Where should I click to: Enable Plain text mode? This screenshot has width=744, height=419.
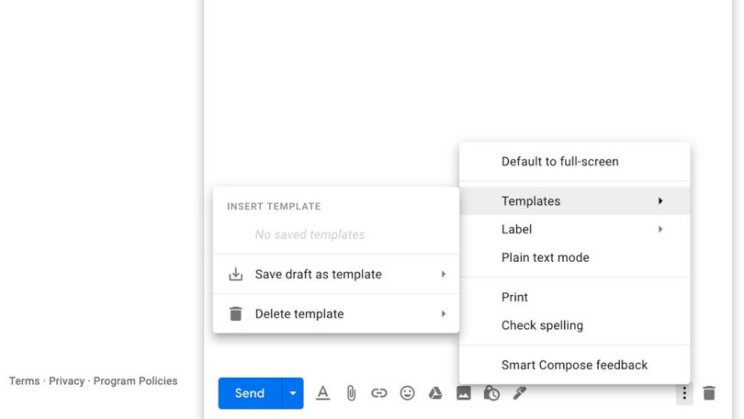(545, 258)
